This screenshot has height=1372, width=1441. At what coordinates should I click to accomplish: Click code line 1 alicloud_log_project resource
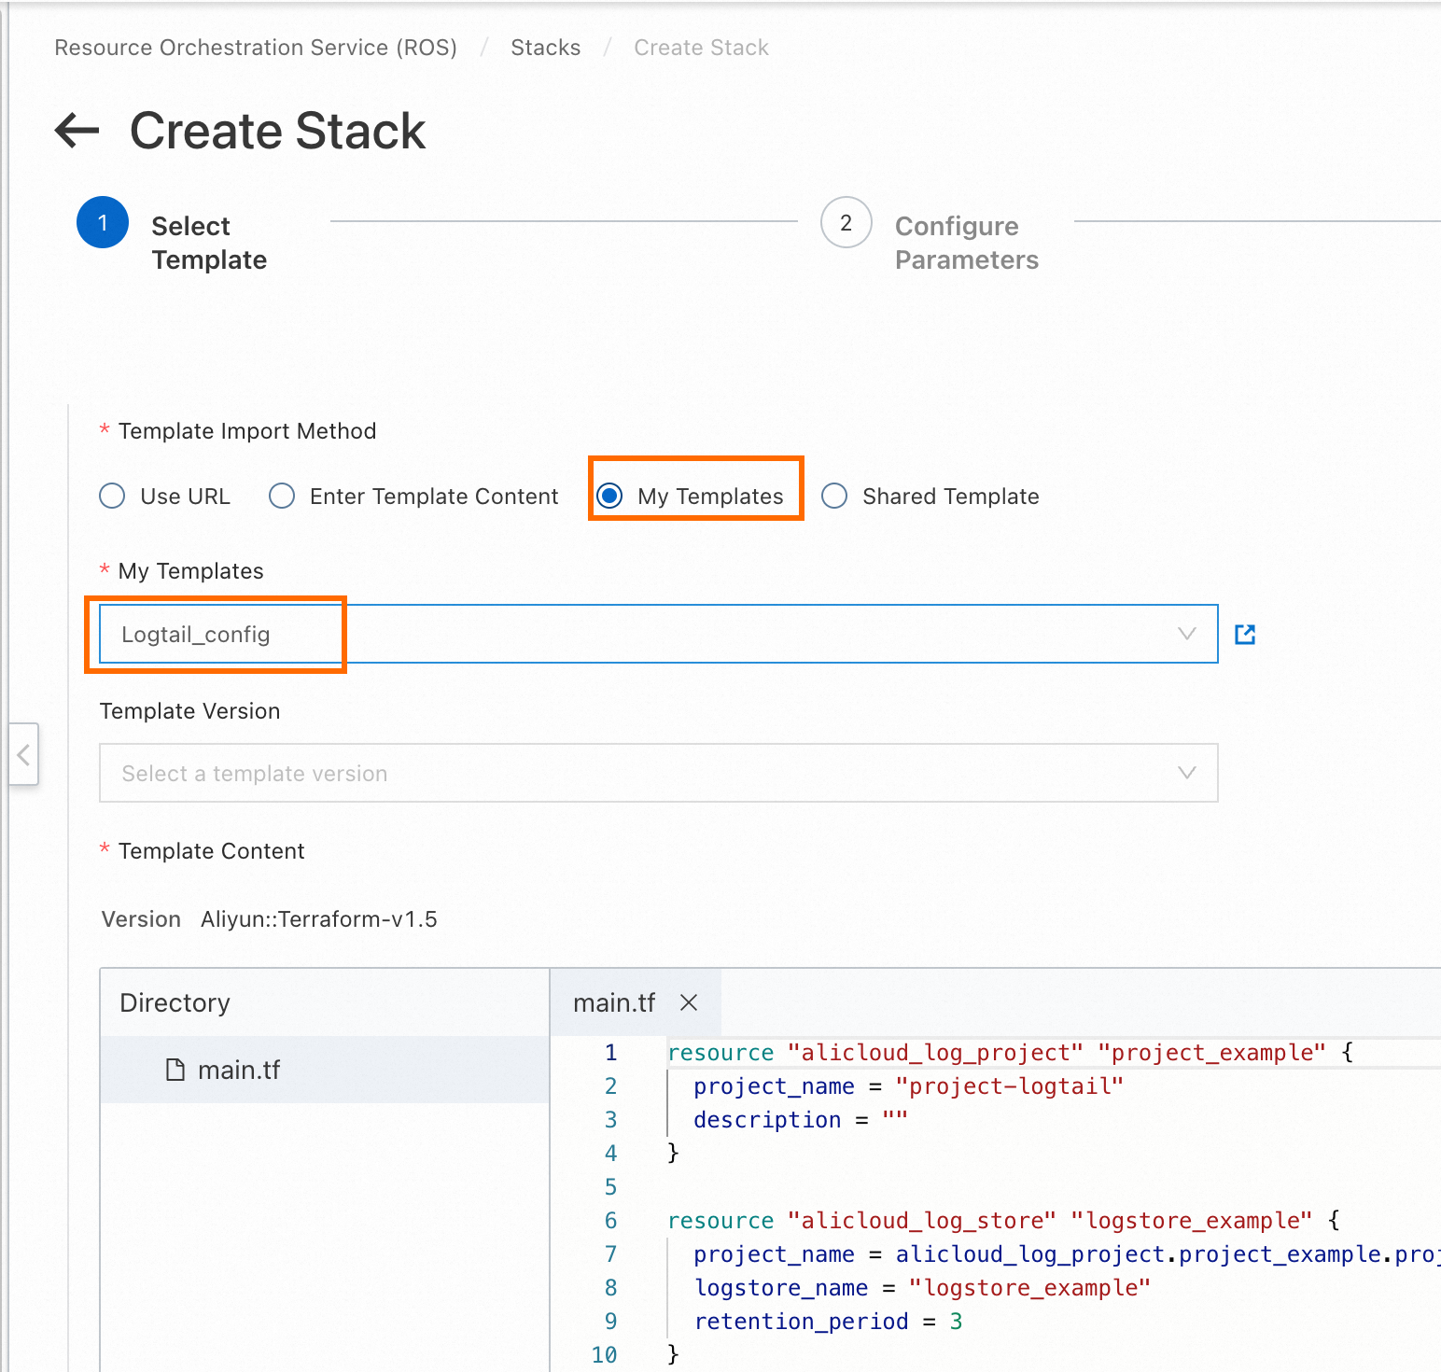[x=1011, y=1053]
